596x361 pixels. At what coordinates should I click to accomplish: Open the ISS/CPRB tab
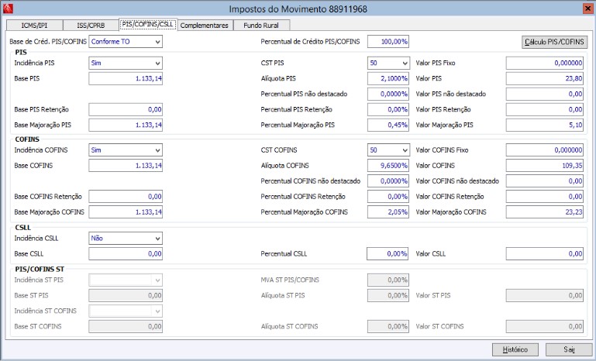(90, 26)
